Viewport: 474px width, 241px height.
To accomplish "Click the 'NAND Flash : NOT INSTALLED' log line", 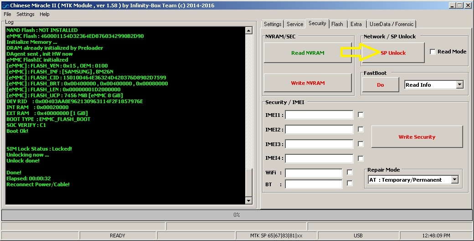I will [x=42, y=30].
